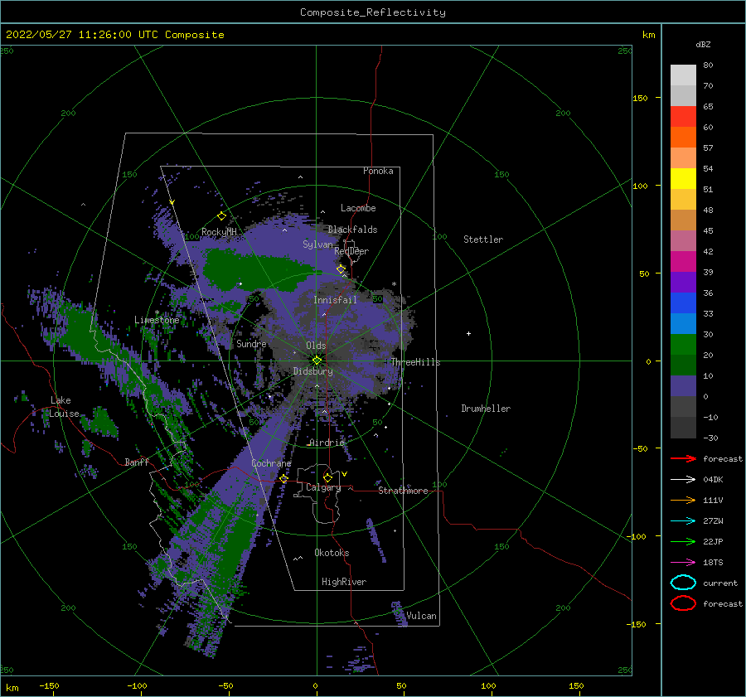The height and width of the screenshot is (697, 746).
Task: Click the asterisk marker above Limestone
Action: coord(157,312)
